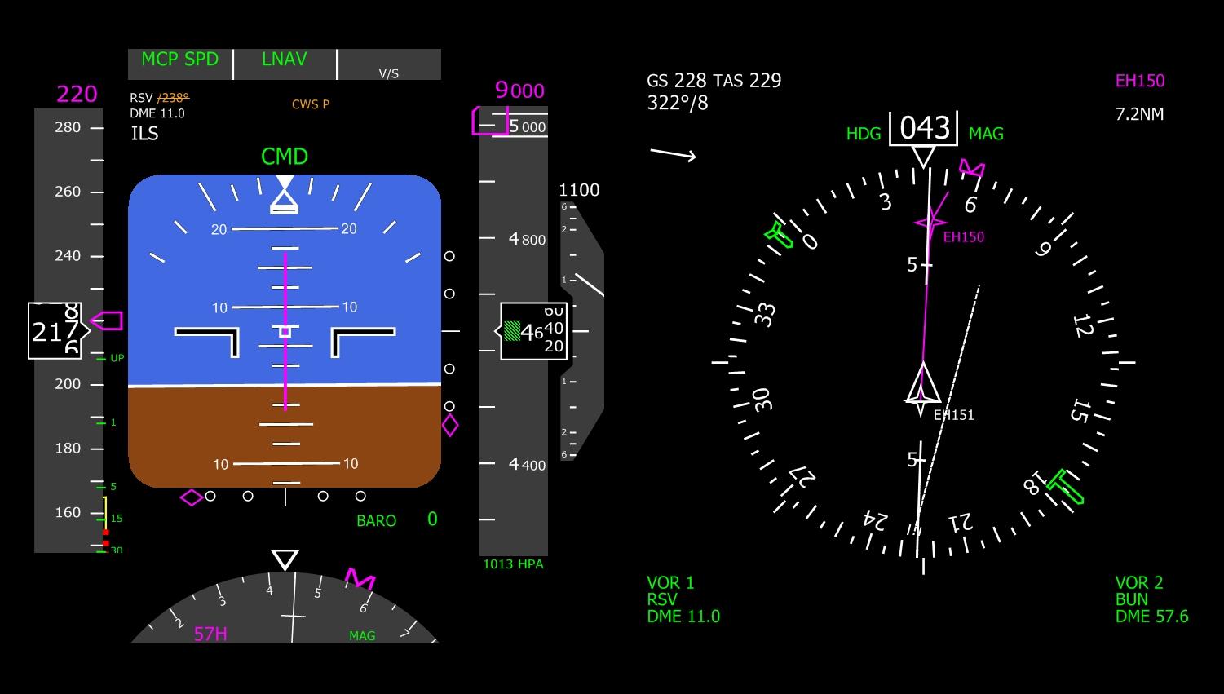The image size is (1224, 694).
Task: Click the magenta selected altitude 9000 readout
Action: (x=520, y=91)
